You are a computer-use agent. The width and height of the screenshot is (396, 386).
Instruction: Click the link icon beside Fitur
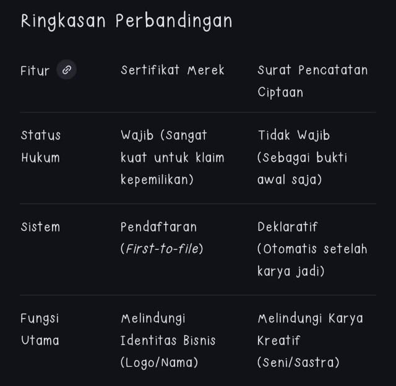click(66, 70)
